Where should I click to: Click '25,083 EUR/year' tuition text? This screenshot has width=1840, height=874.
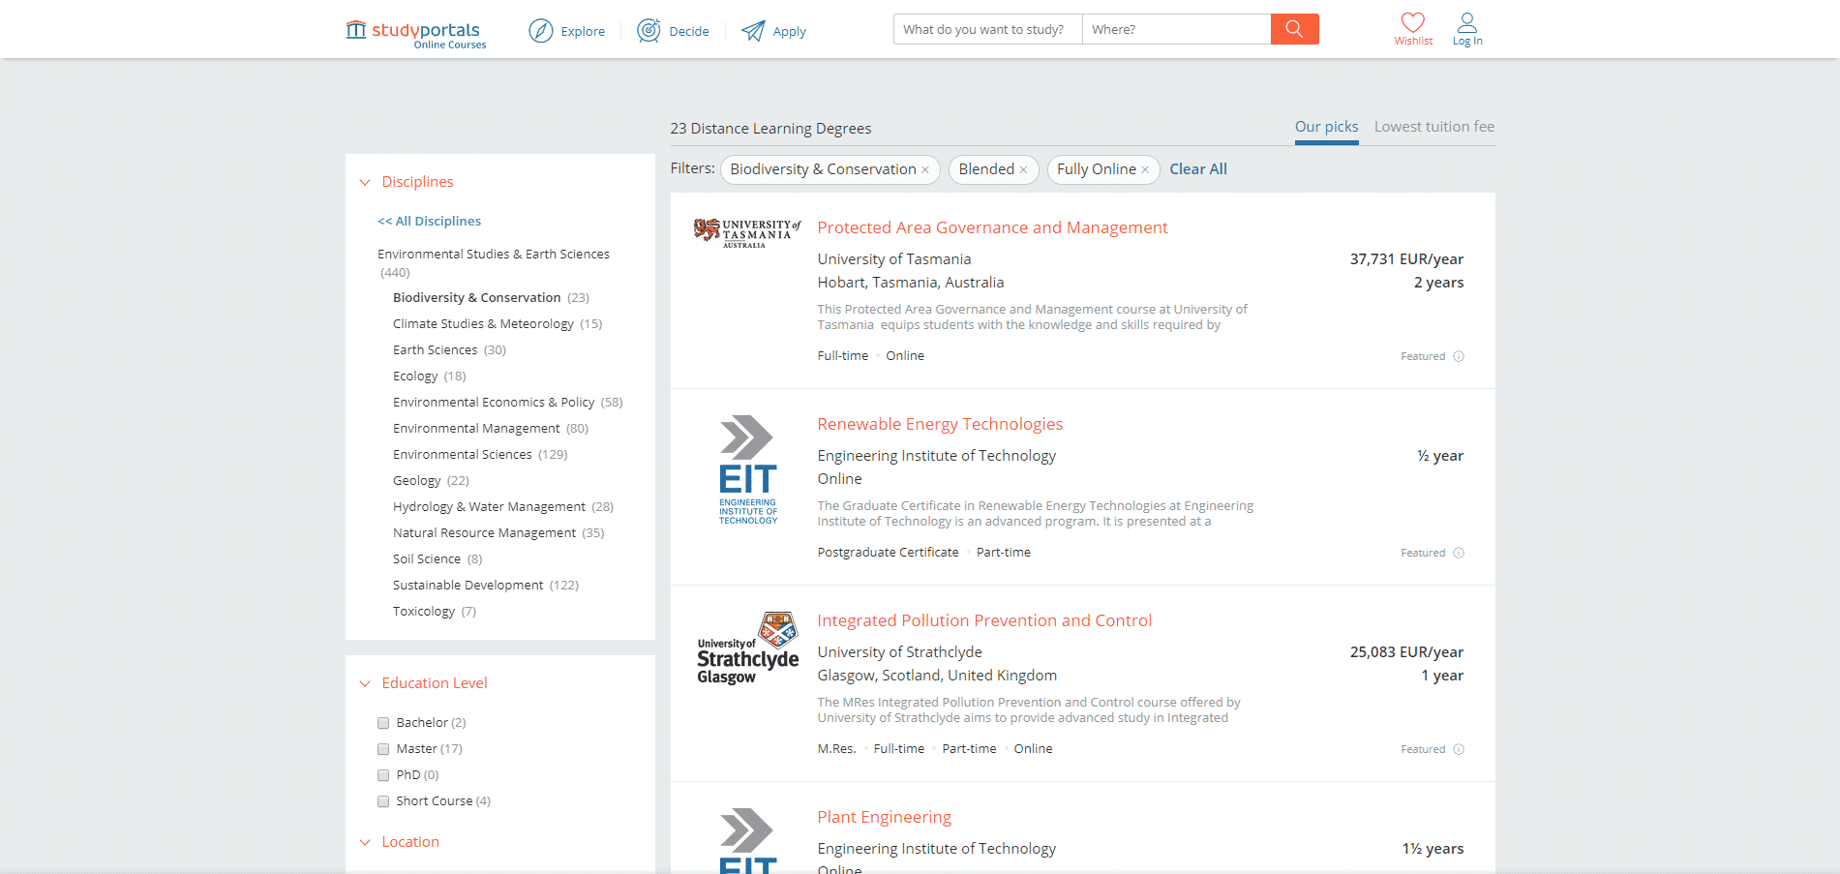click(1406, 652)
